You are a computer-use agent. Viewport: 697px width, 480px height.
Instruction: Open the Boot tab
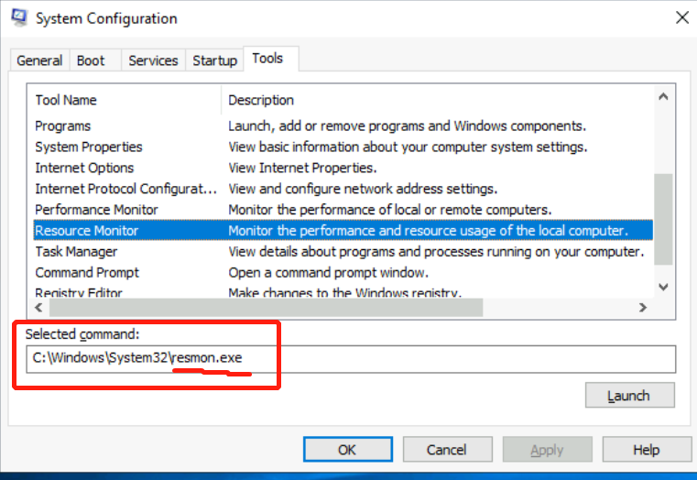[x=91, y=60]
